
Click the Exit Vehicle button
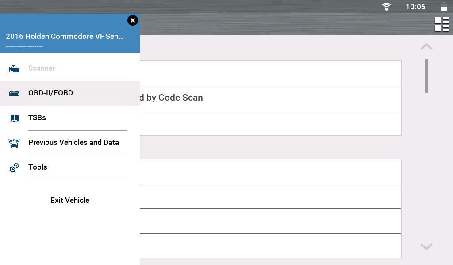coord(70,200)
